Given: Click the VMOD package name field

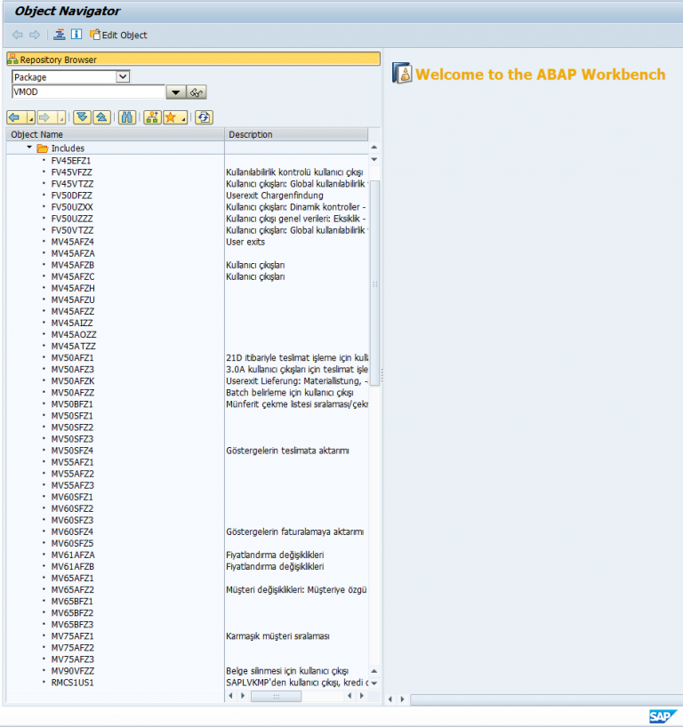Looking at the screenshot, I should (x=88, y=92).
